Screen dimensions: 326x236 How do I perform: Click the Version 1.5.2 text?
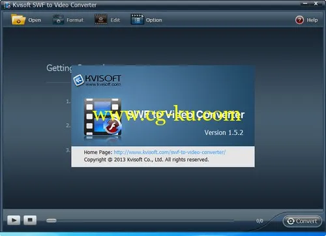pyautogui.click(x=224, y=132)
